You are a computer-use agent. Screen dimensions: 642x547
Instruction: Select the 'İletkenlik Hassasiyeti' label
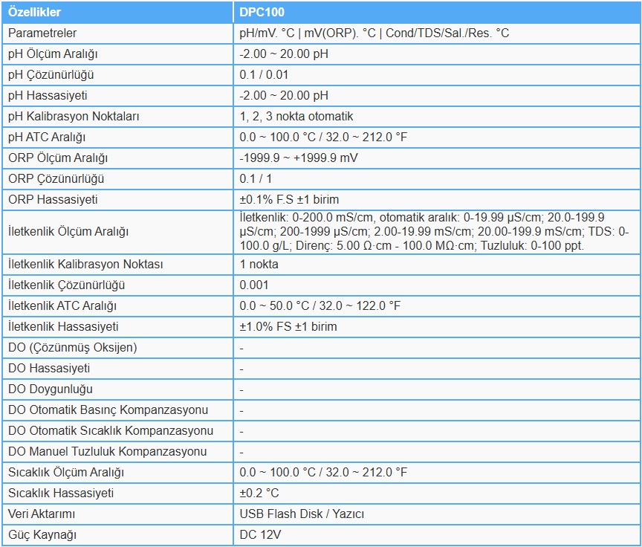63,327
